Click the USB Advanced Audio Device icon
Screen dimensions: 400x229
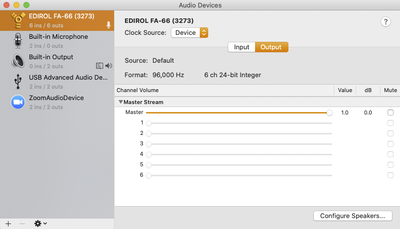point(18,81)
